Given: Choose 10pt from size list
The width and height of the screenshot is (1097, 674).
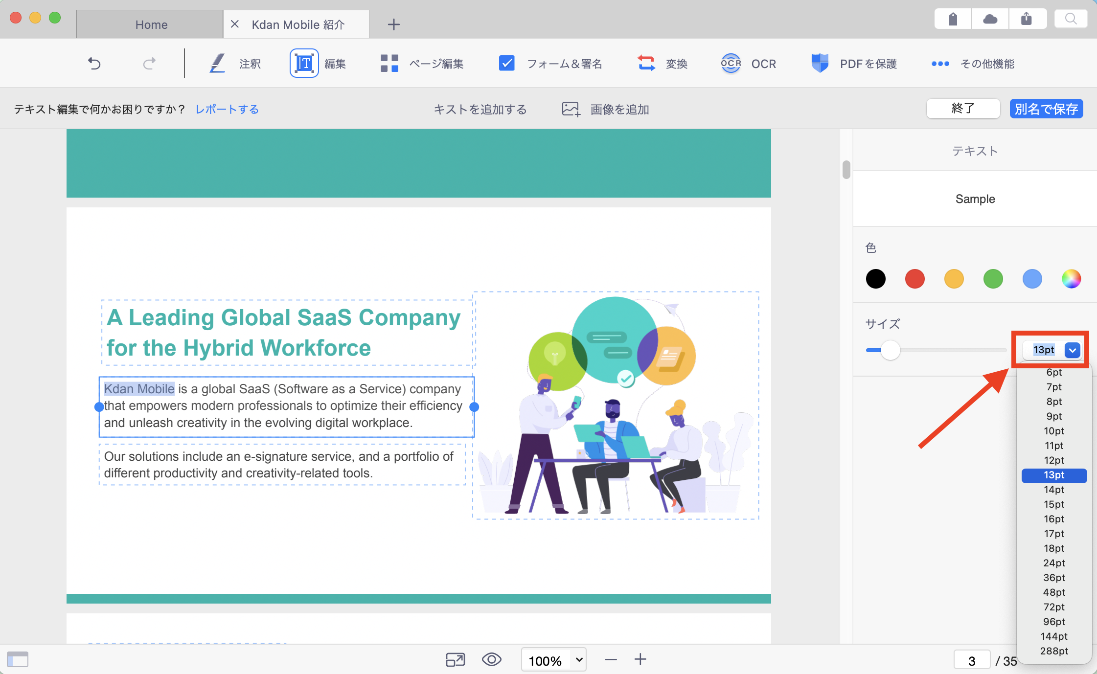Looking at the screenshot, I should (x=1054, y=431).
